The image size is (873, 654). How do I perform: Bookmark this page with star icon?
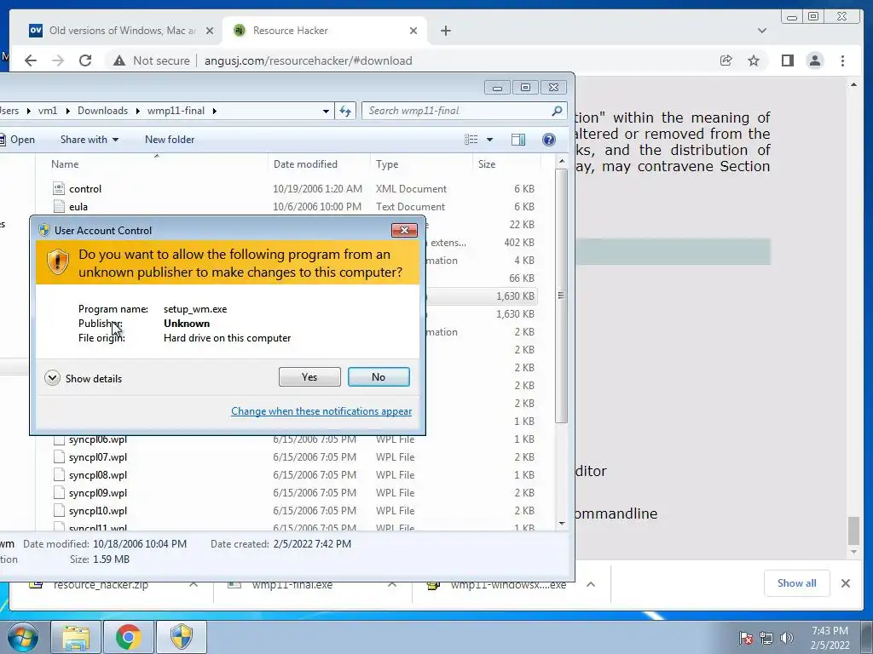coord(754,60)
